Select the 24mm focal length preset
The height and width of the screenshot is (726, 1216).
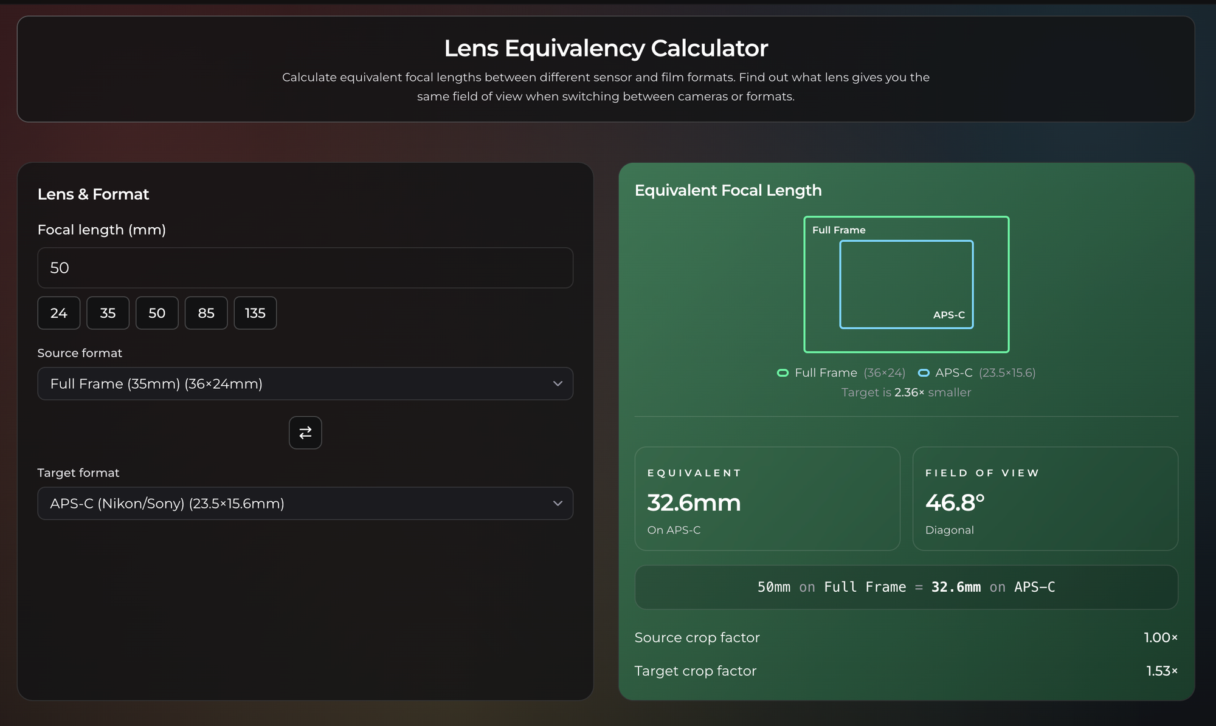click(59, 313)
